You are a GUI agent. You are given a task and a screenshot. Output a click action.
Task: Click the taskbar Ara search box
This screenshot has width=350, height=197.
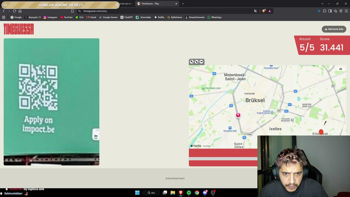(x=151, y=193)
